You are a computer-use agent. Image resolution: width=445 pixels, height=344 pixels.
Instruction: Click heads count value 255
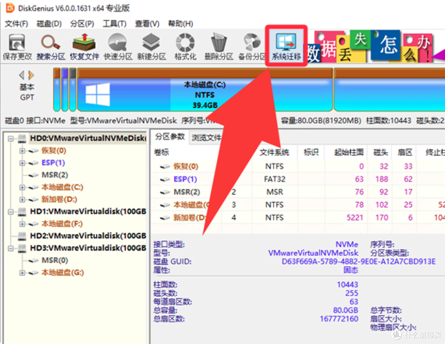click(x=351, y=293)
